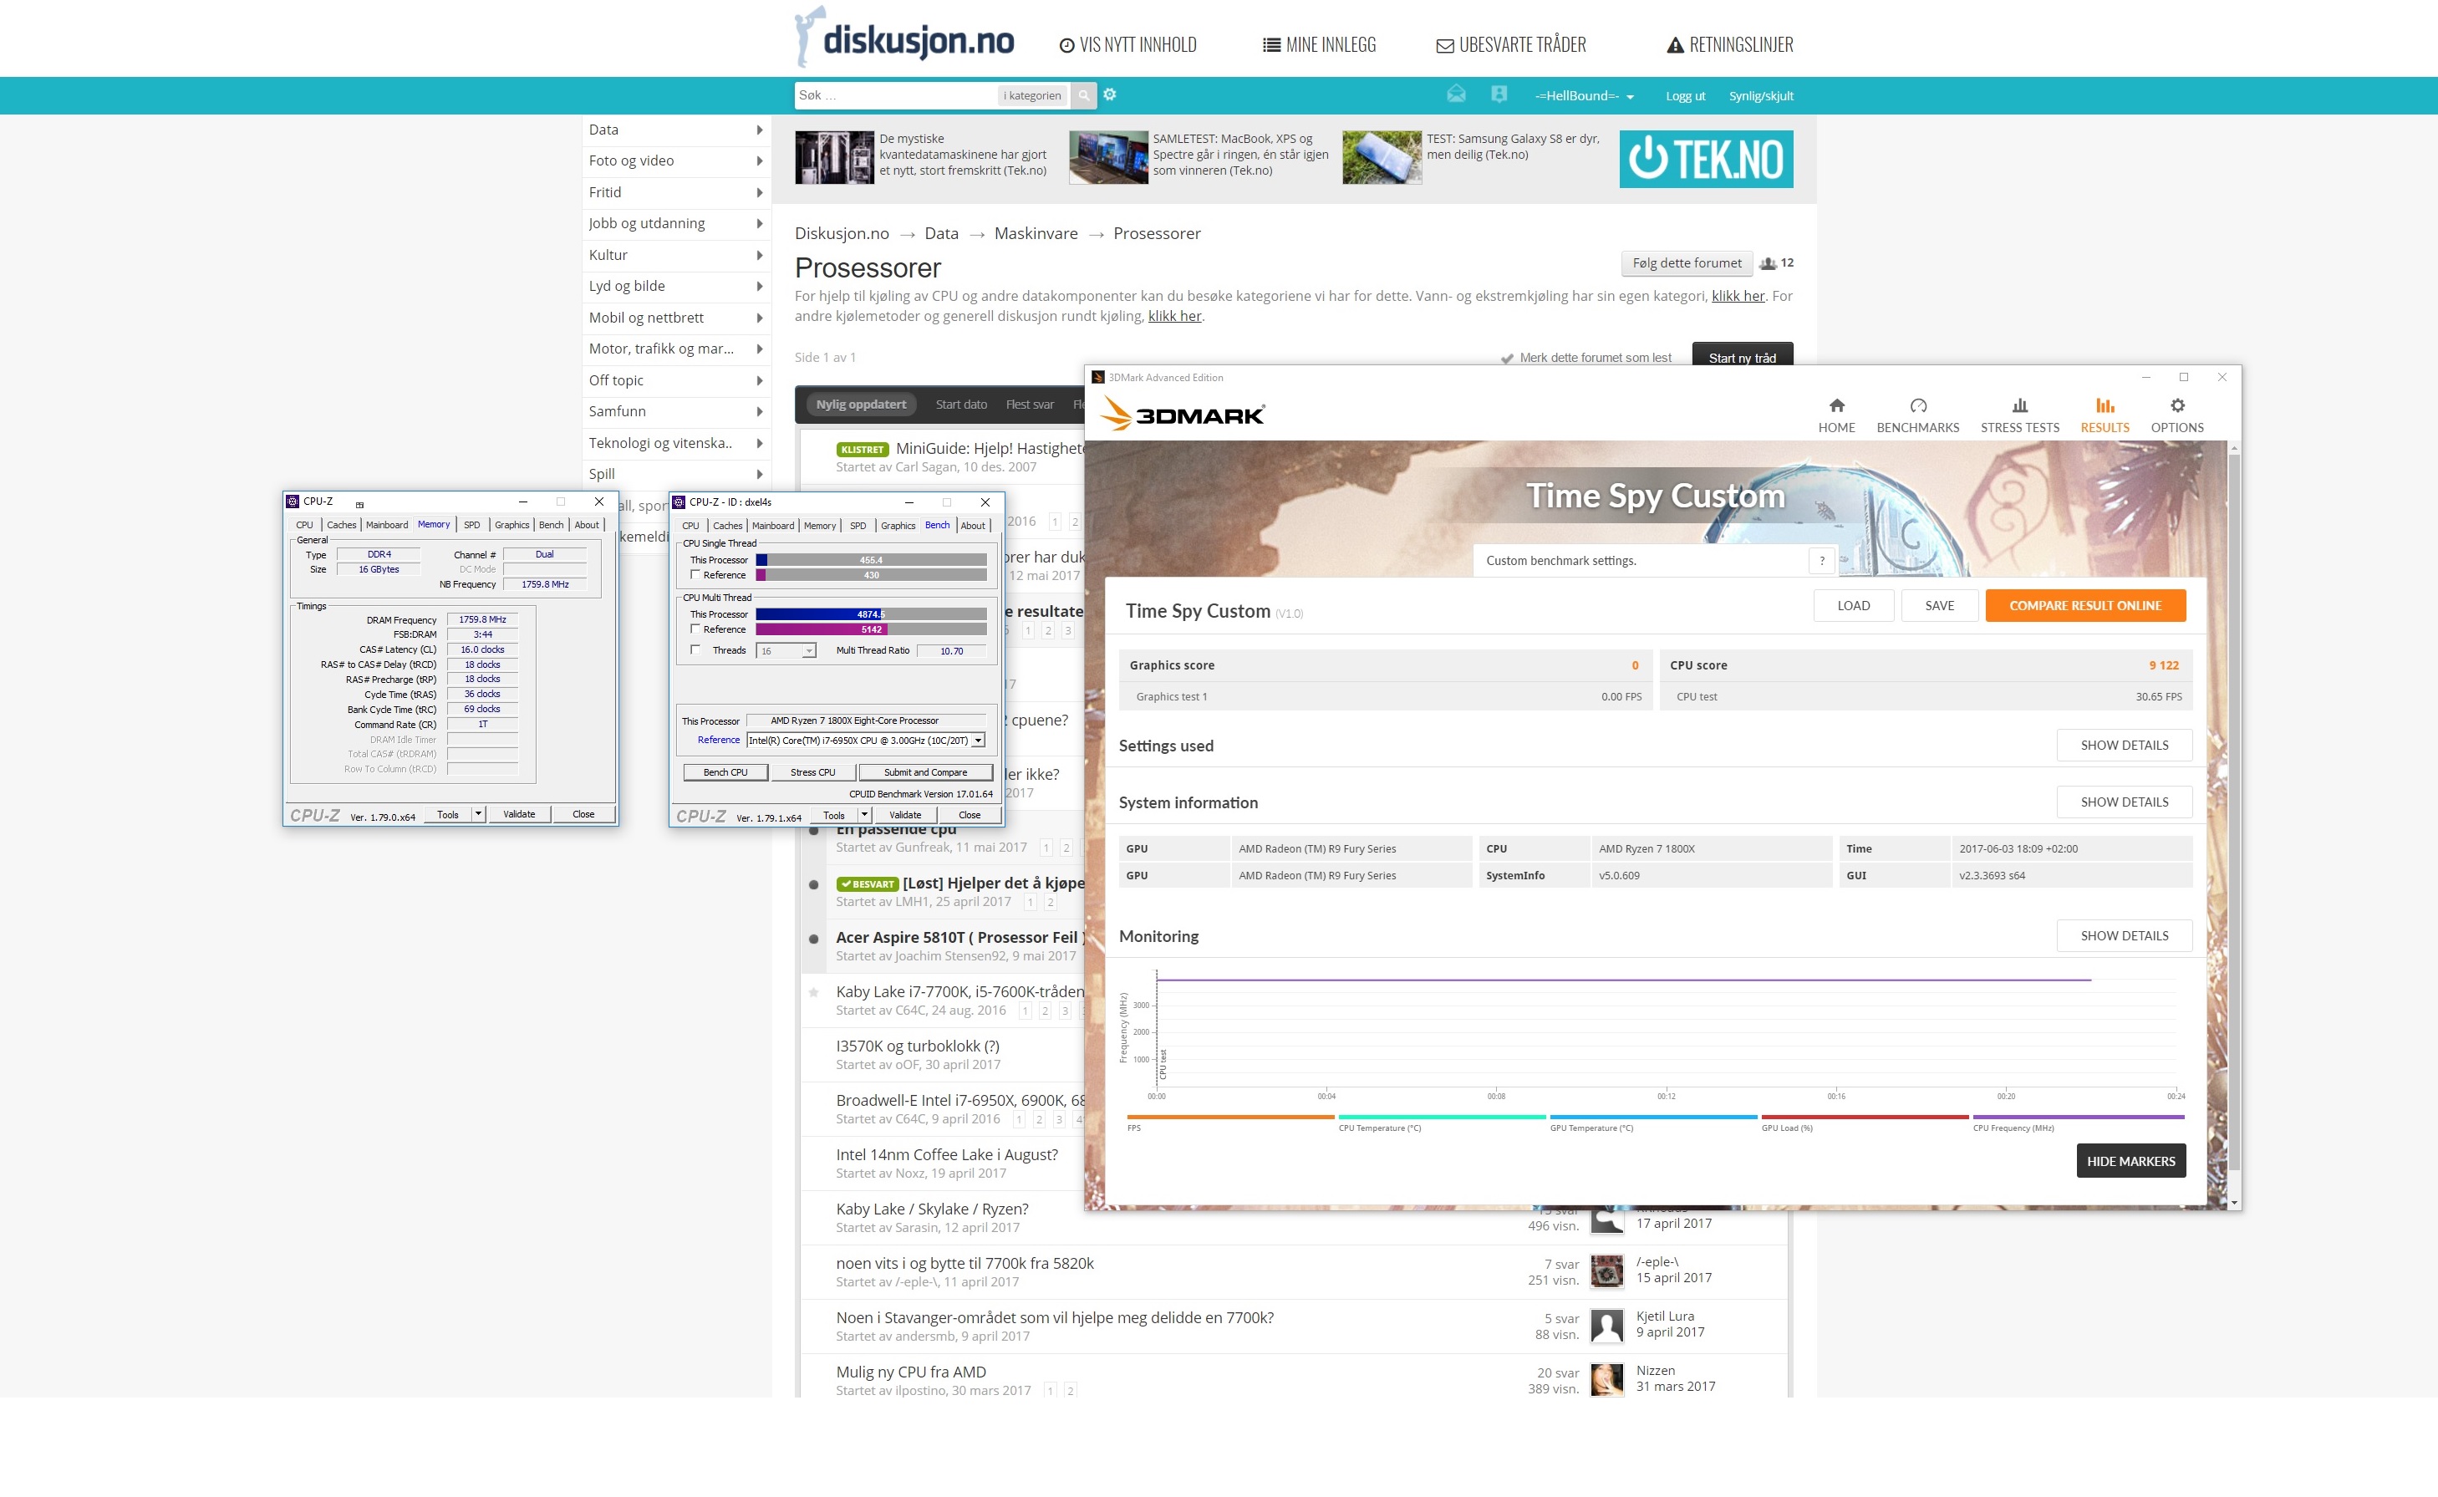Open the messages inbox icon
The image size is (2438, 1497).
[1455, 94]
